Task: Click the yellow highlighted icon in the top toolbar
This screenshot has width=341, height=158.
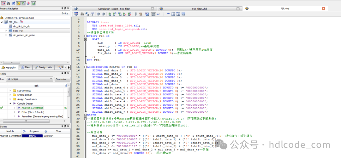Action: (x=19, y=3)
